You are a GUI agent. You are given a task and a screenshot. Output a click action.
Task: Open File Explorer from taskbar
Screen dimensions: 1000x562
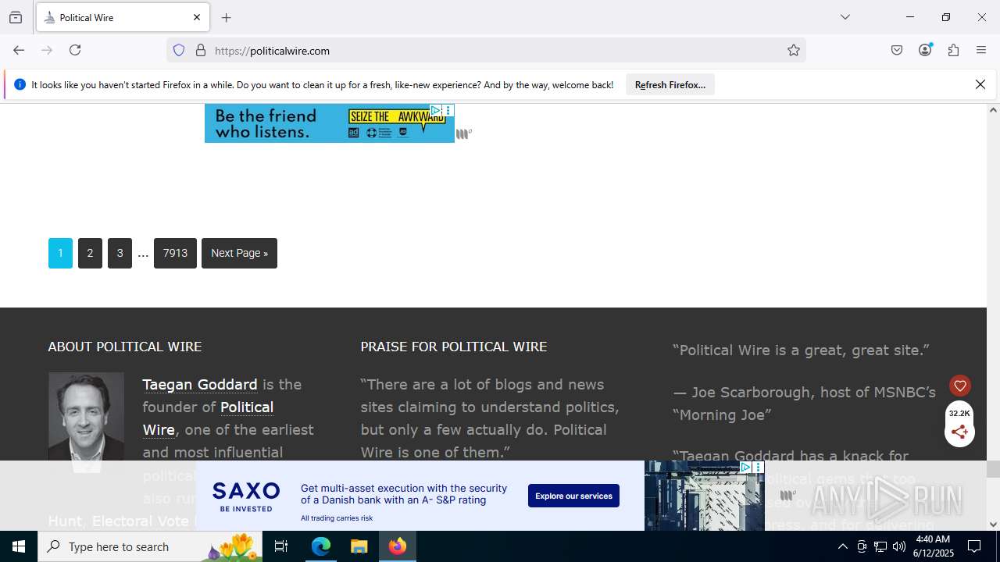tap(359, 546)
